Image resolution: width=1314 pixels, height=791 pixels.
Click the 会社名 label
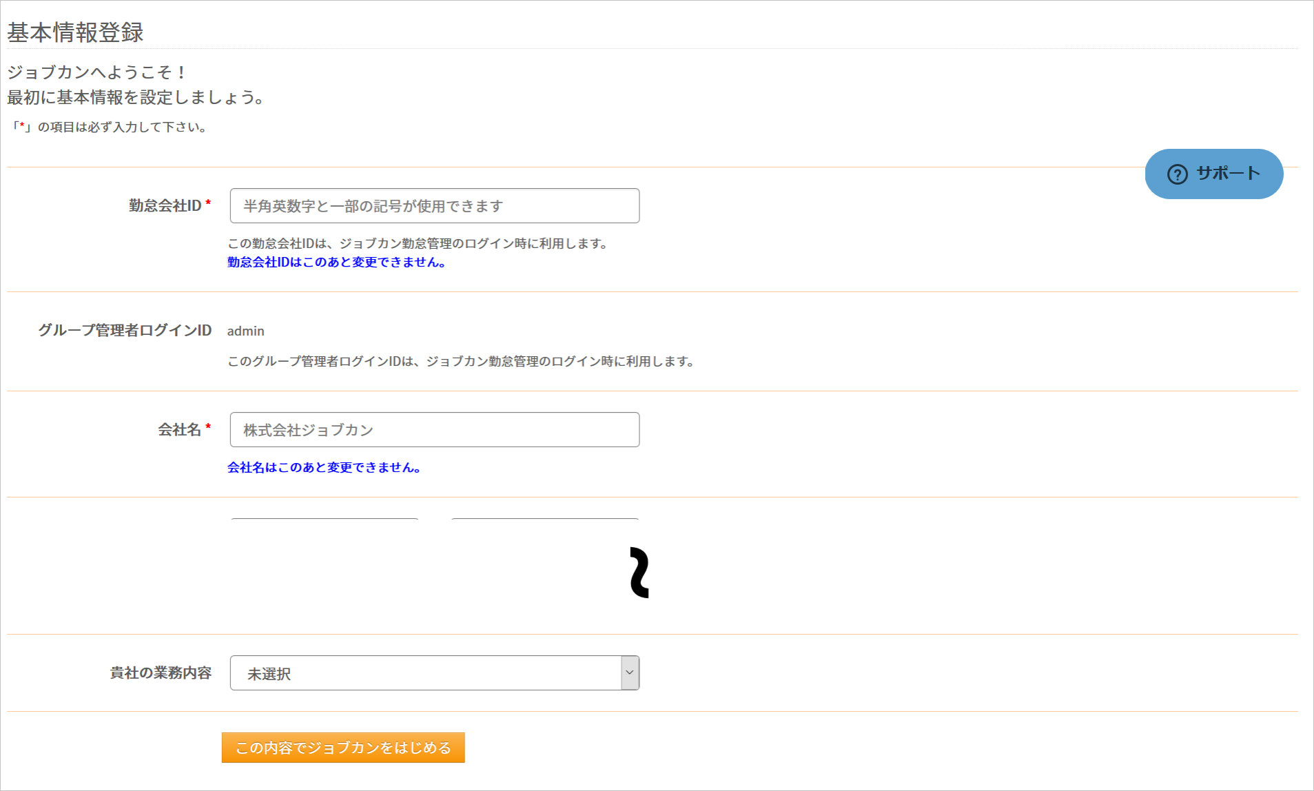[x=180, y=429]
